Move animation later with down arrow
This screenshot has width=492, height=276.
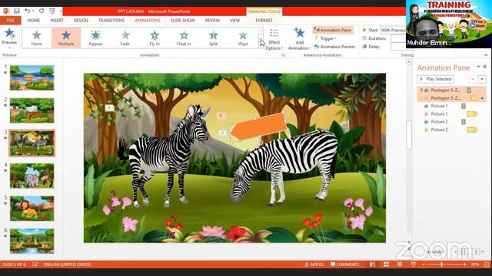coord(482,79)
